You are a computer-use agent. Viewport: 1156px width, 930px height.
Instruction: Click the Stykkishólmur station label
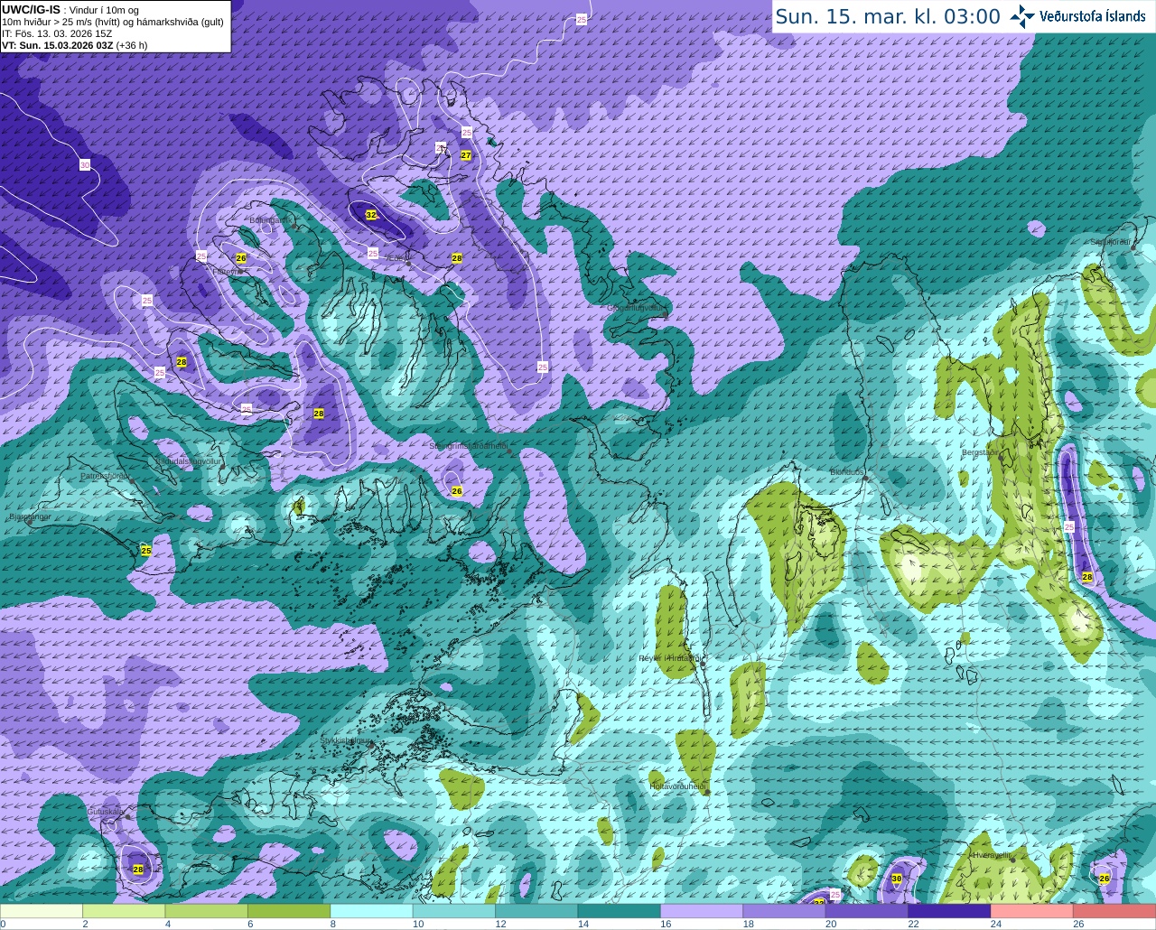coord(347,740)
